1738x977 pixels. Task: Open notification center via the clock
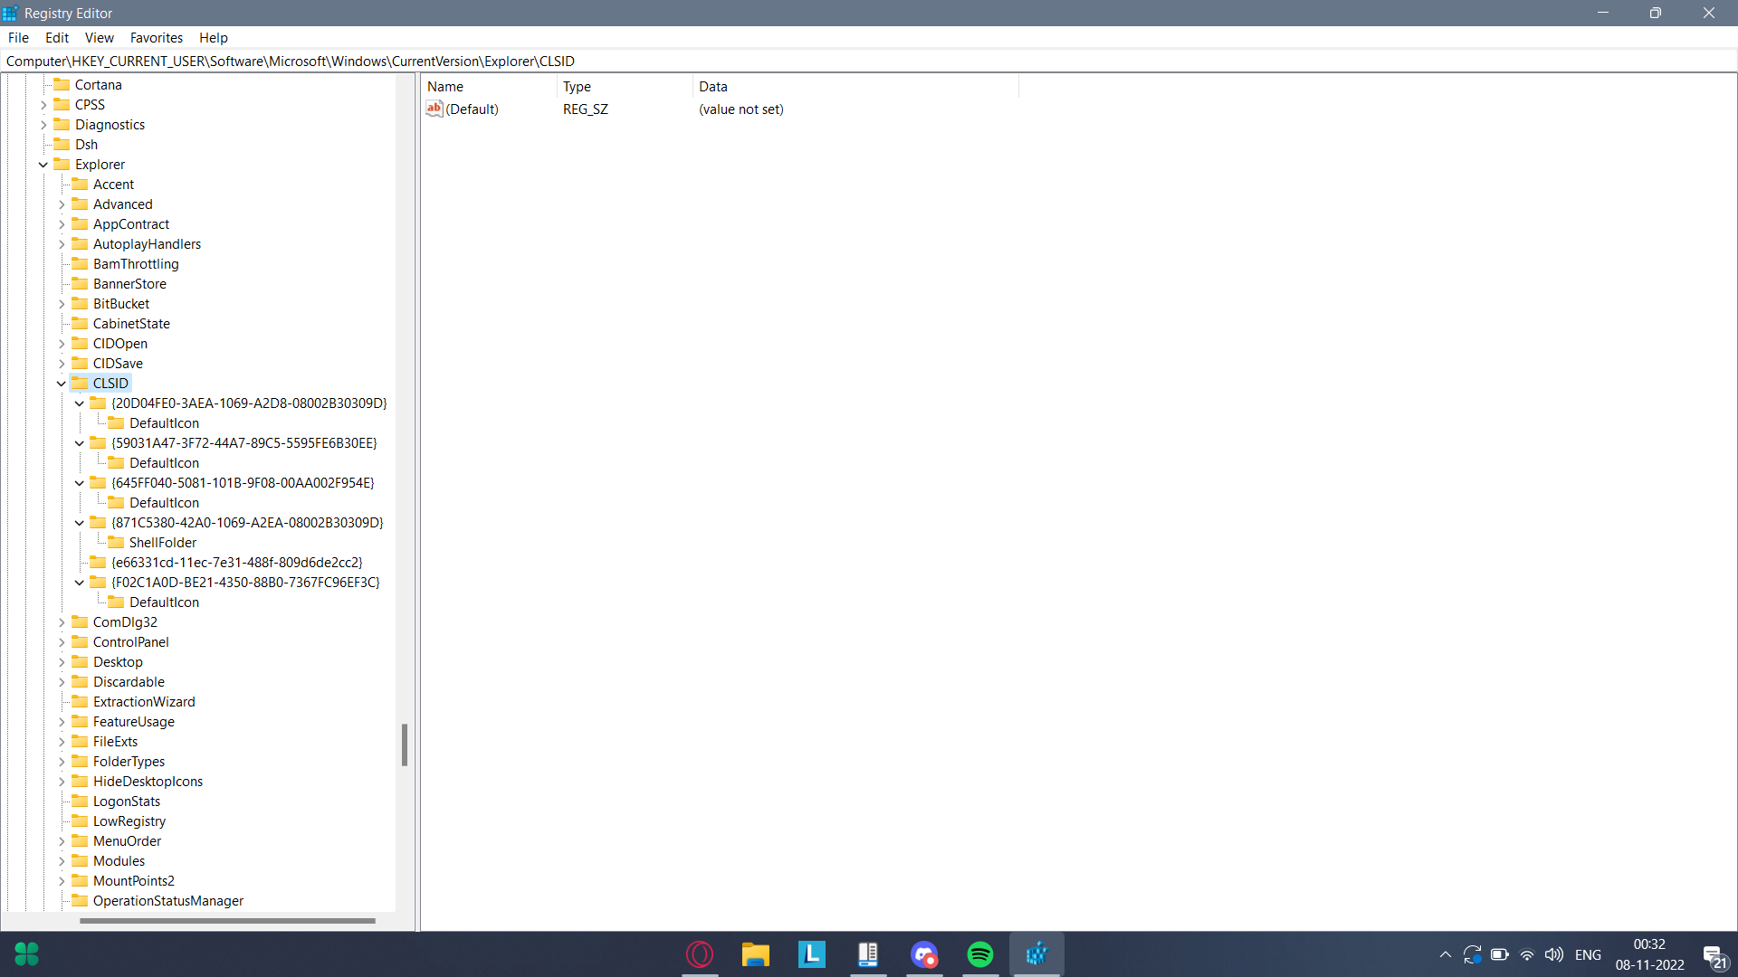[1649, 954]
